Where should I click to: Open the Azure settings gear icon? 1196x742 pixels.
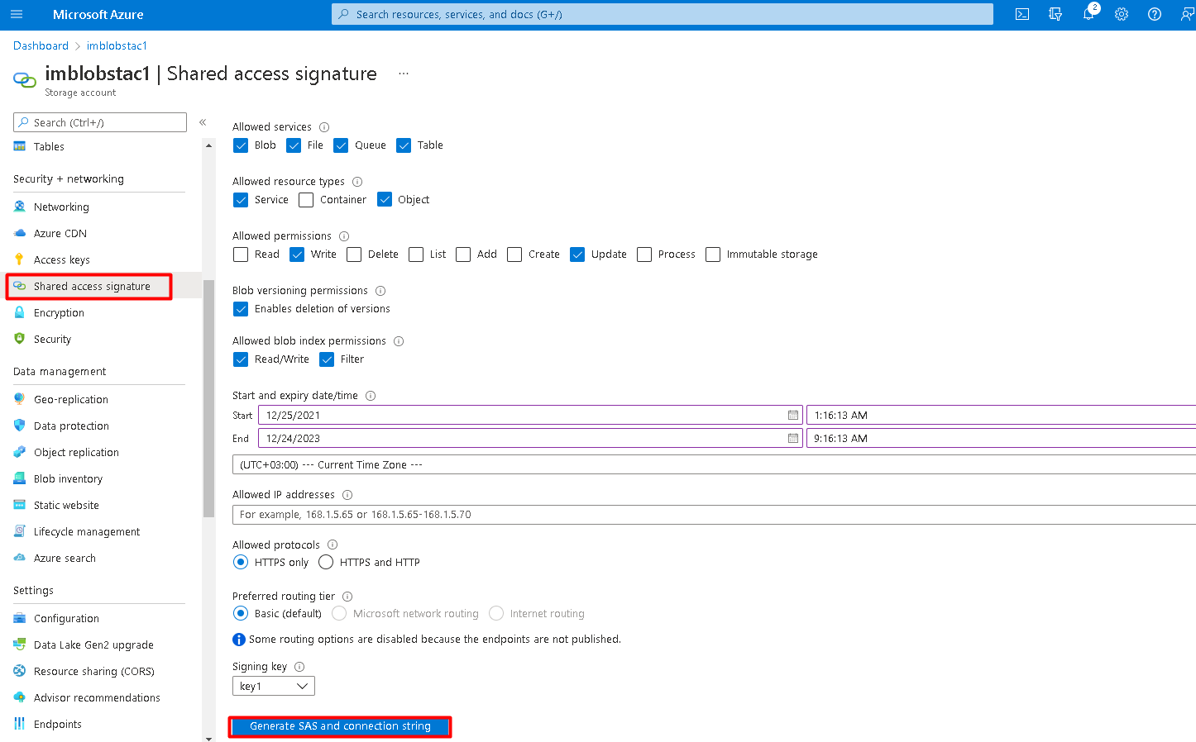[x=1122, y=14]
